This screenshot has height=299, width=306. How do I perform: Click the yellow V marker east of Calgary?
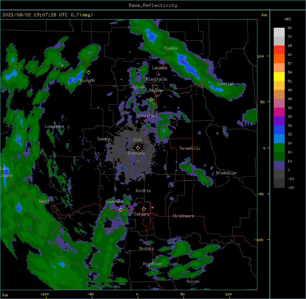coord(152,207)
